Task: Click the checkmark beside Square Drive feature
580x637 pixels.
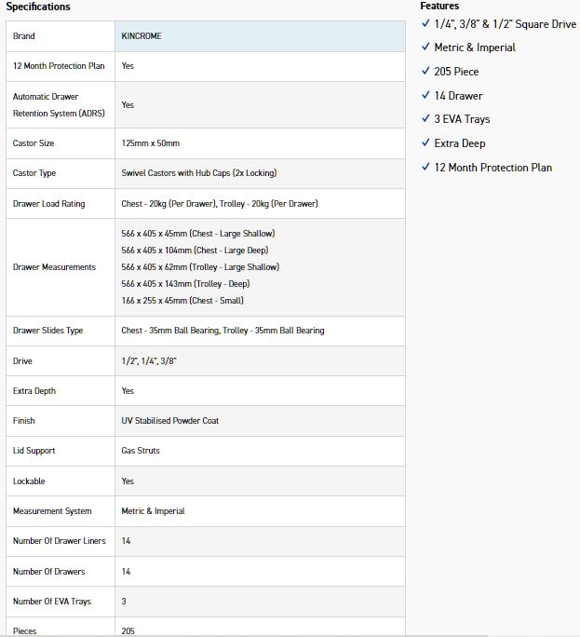Action: point(426,23)
